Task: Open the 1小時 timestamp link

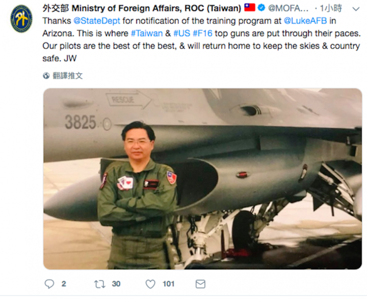Action: pos(331,9)
